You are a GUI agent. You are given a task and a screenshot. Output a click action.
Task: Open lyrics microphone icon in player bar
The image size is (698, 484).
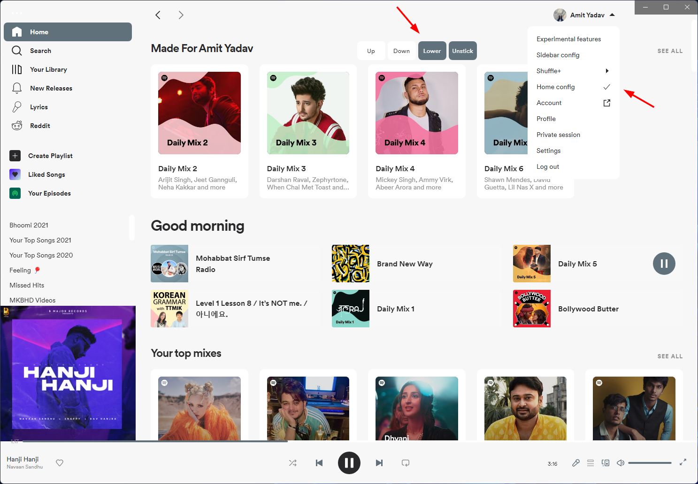(576, 463)
